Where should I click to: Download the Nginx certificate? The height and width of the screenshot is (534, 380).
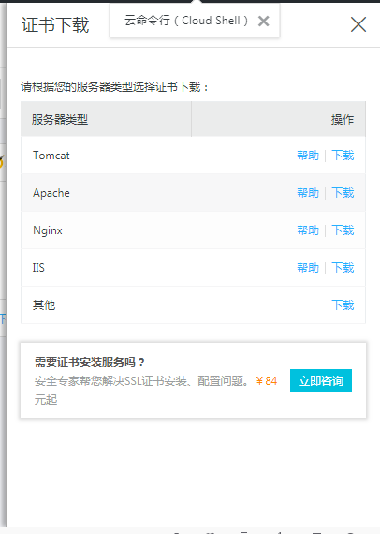coord(343,230)
